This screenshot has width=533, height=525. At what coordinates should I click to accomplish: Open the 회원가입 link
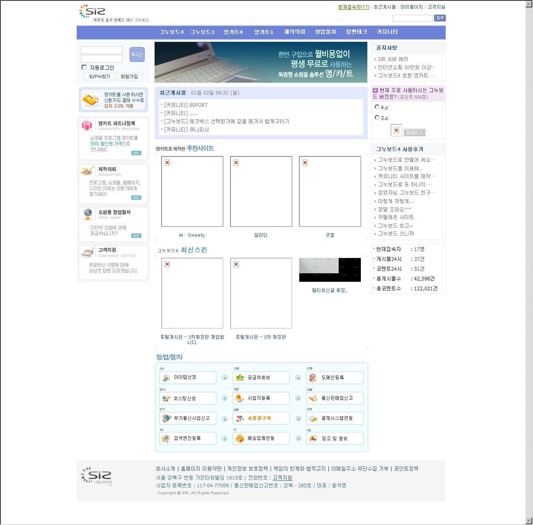pos(129,77)
